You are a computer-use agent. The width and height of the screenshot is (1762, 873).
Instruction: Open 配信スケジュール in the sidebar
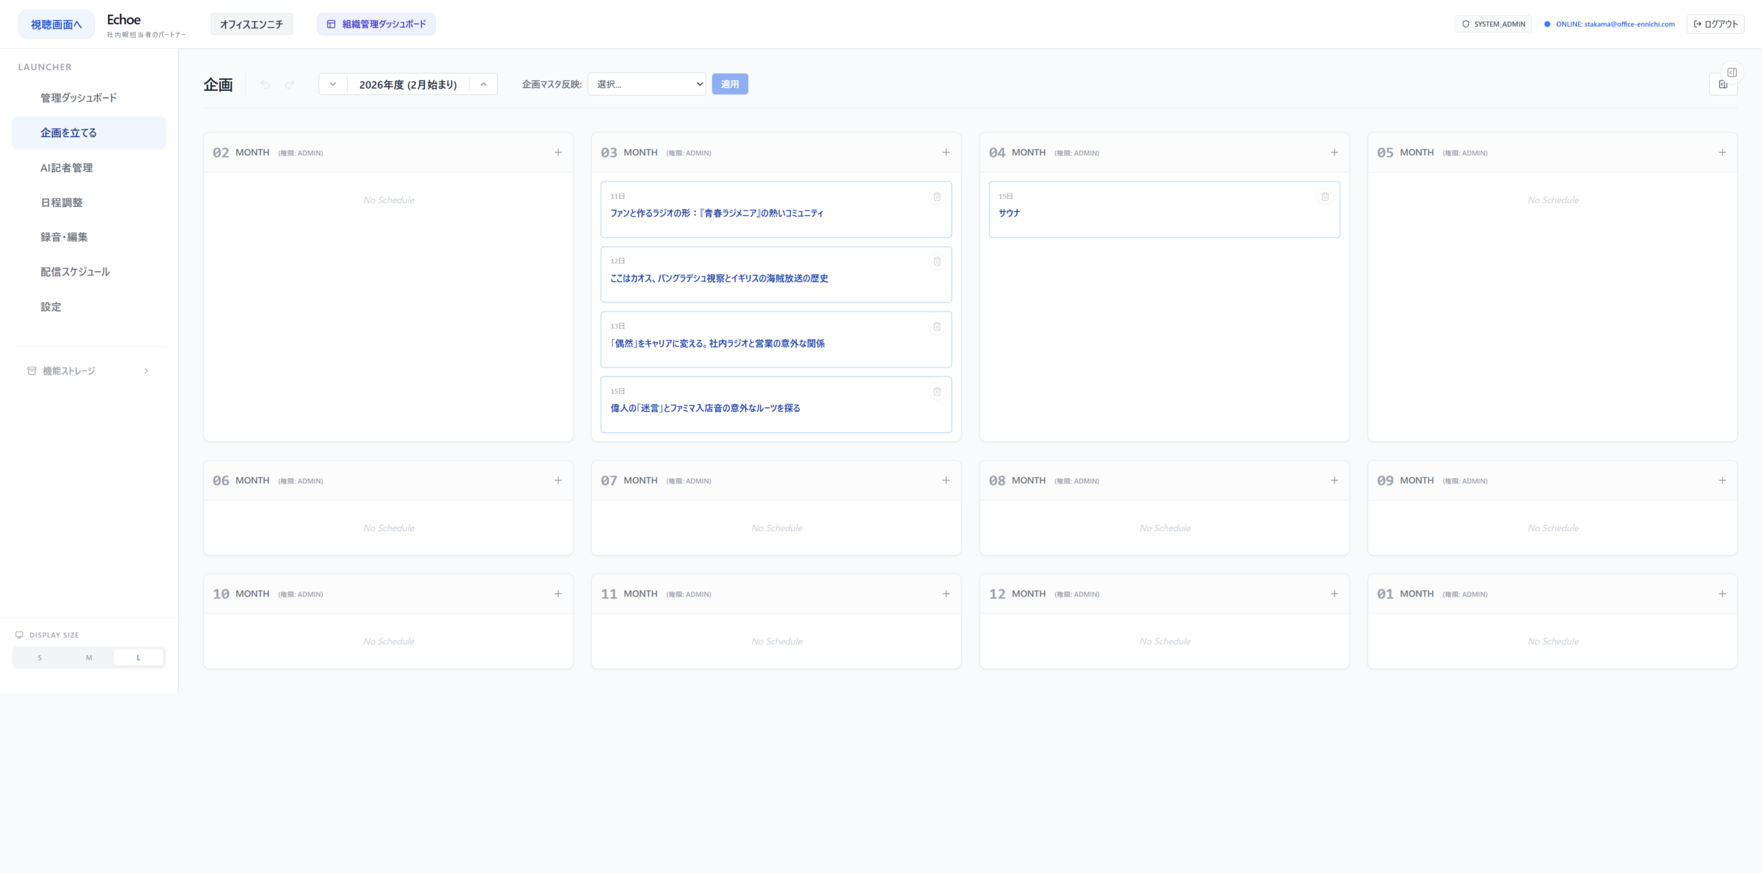[x=75, y=272]
